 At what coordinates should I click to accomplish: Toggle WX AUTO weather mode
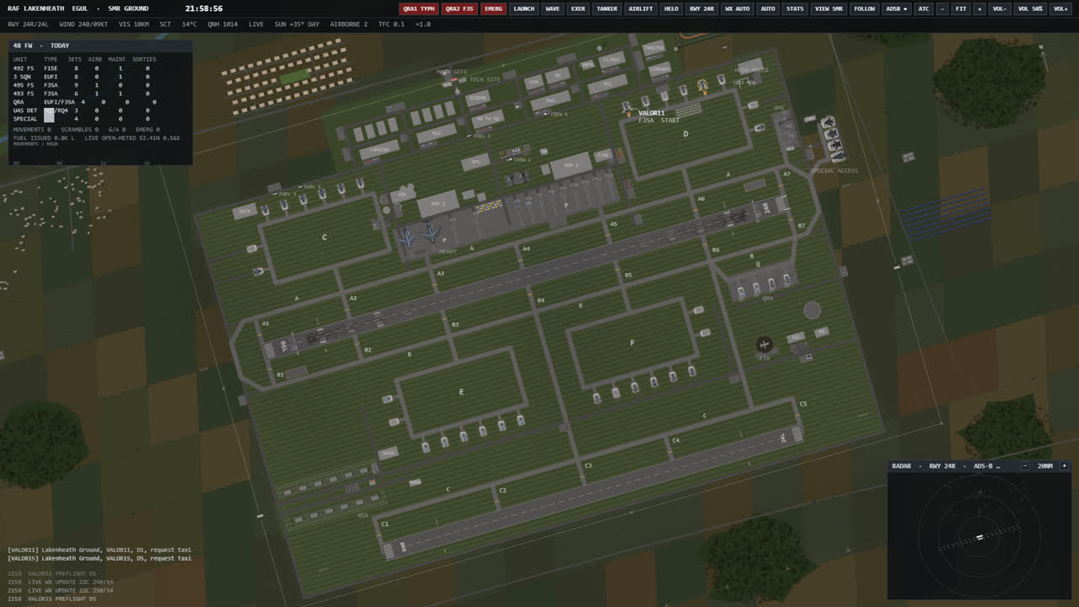click(737, 8)
